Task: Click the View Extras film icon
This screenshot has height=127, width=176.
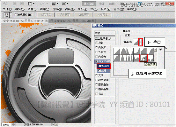Action: (30, 4)
